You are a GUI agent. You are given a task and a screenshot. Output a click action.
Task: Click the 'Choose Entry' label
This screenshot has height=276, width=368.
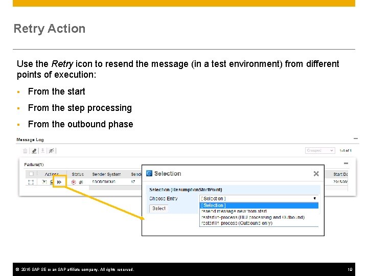coord(164,198)
